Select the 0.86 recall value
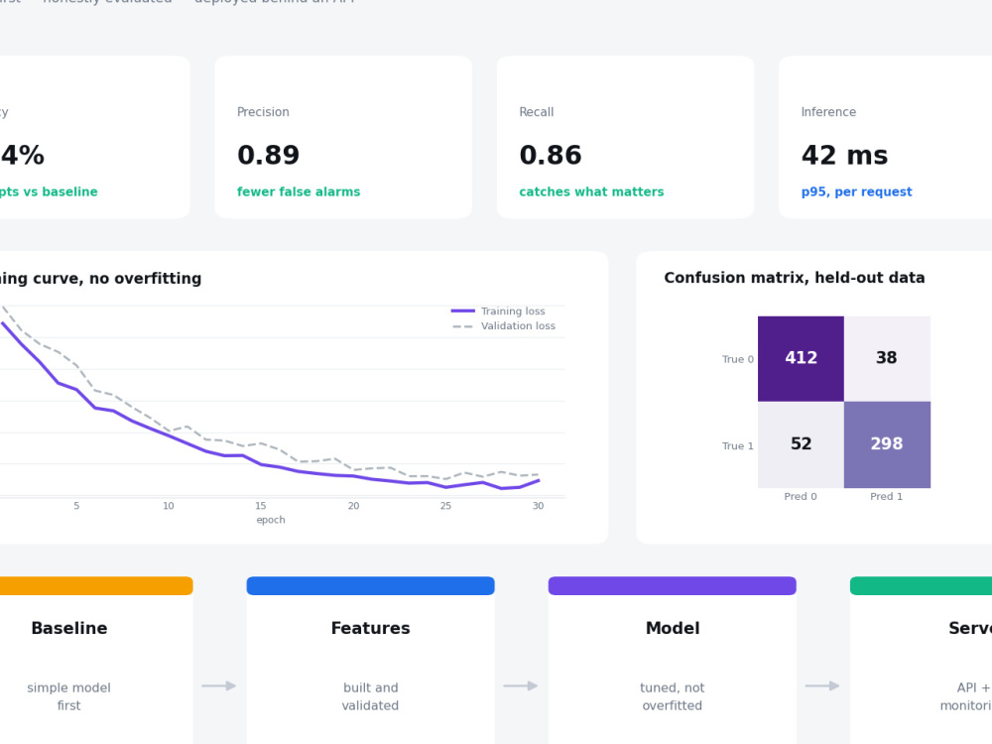Screen dimensions: 992x744 tap(551, 155)
